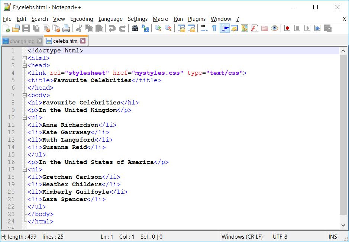Undo the last change with Undo arrow

[x=112, y=29]
